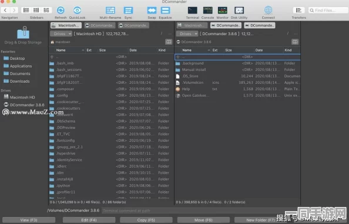Select the .DbSchema folder row

111,121
